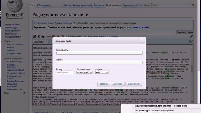The image size is (201, 113).
Task: Click the search magnifier icon
Action: (193, 5)
